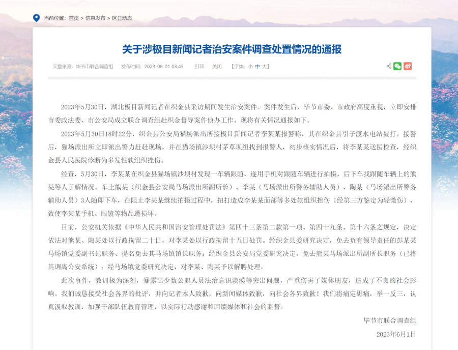Click 打印 to print the article
Image resolution: width=458 pixels, height=350 pixels.
click(199, 66)
